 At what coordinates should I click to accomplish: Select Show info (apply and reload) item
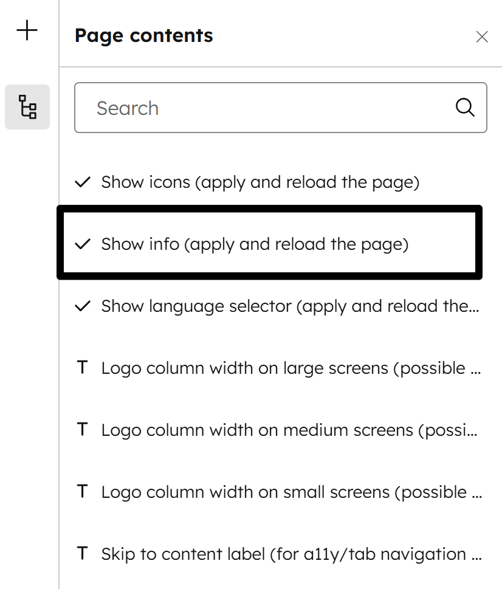[x=270, y=243]
